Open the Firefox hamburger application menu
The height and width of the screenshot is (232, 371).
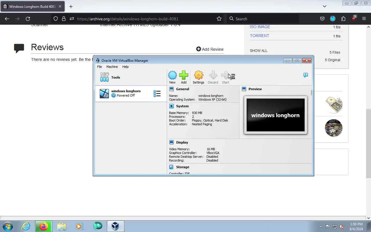click(364, 19)
